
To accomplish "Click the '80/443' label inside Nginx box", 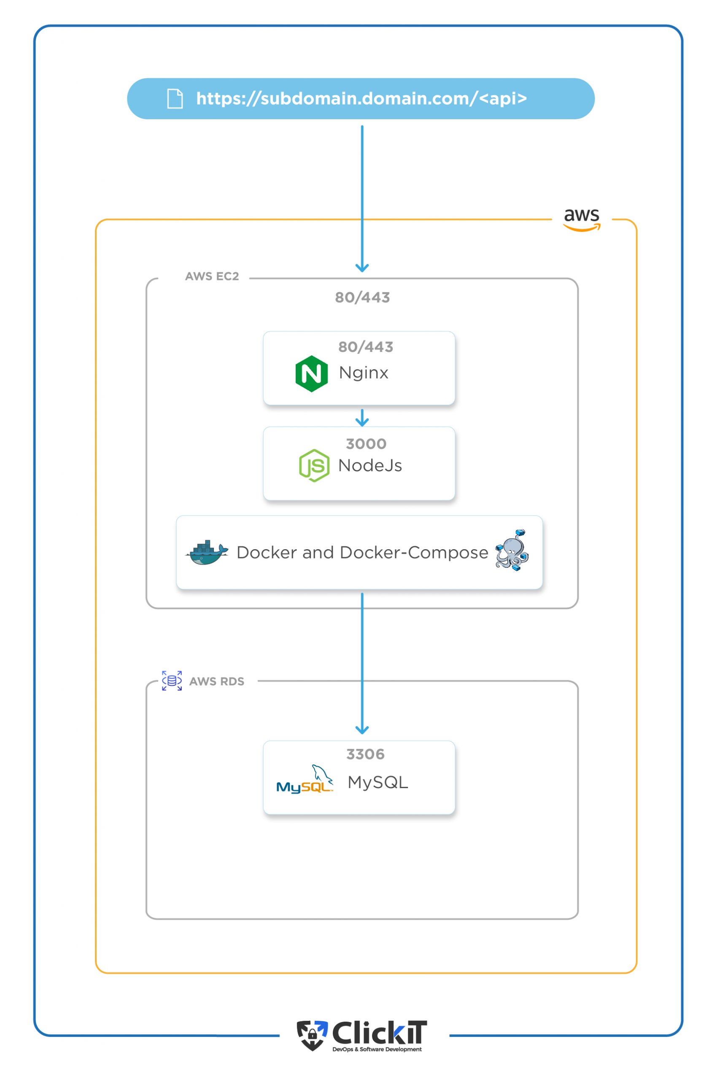I will tap(366, 347).
